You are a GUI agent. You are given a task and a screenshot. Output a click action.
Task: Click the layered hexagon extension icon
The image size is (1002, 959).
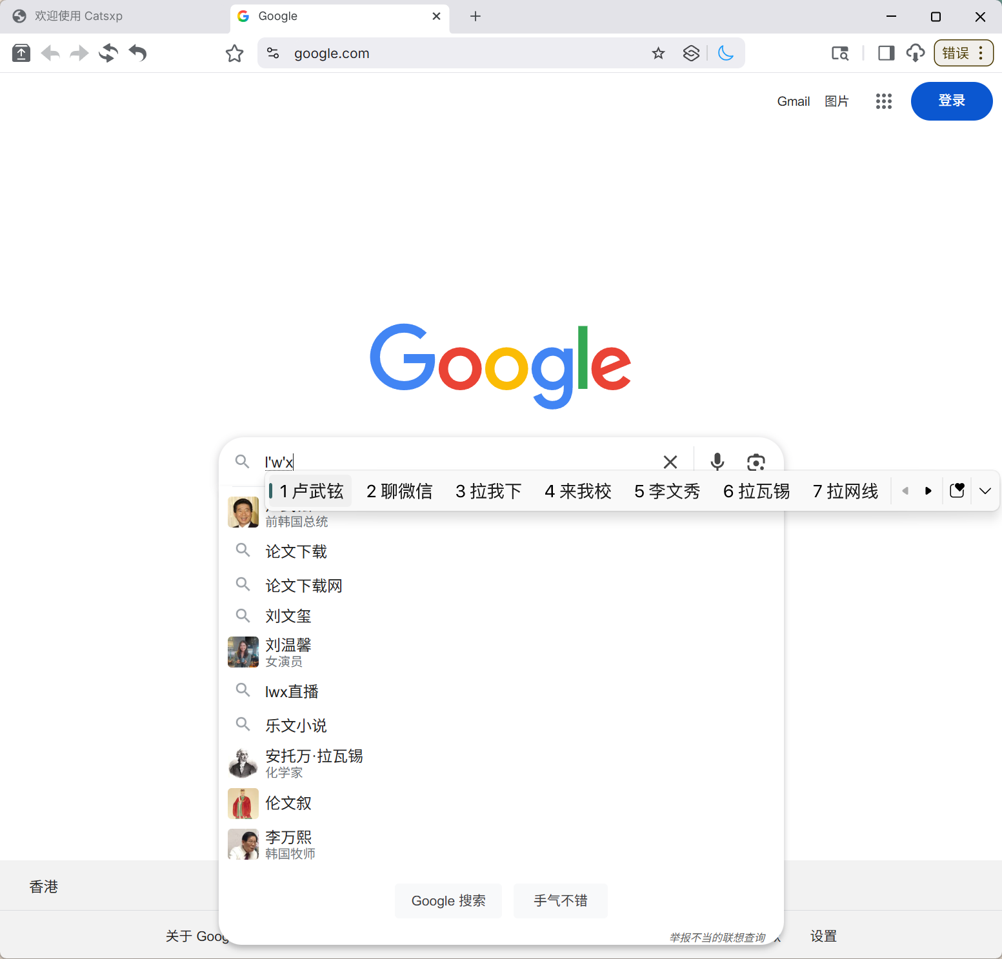pos(691,53)
